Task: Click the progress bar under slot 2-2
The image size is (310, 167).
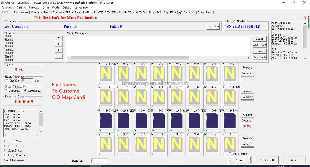Action: 106,130
